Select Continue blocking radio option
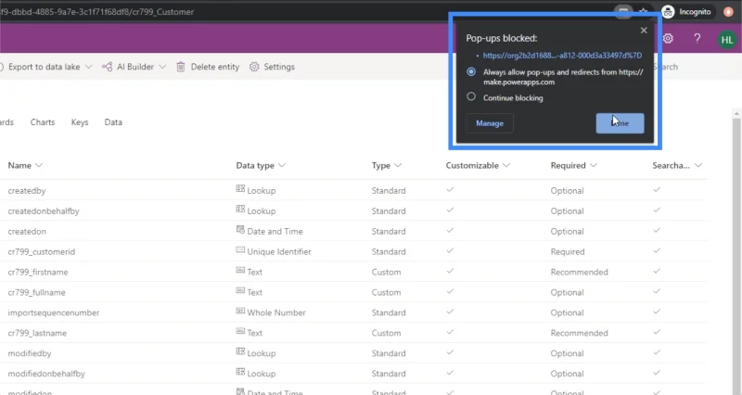 tap(471, 96)
